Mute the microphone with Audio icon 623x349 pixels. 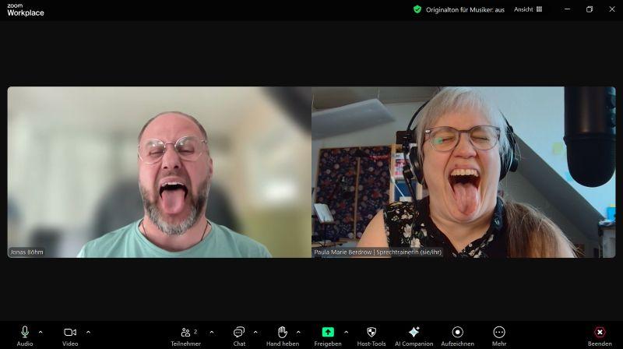click(25, 336)
